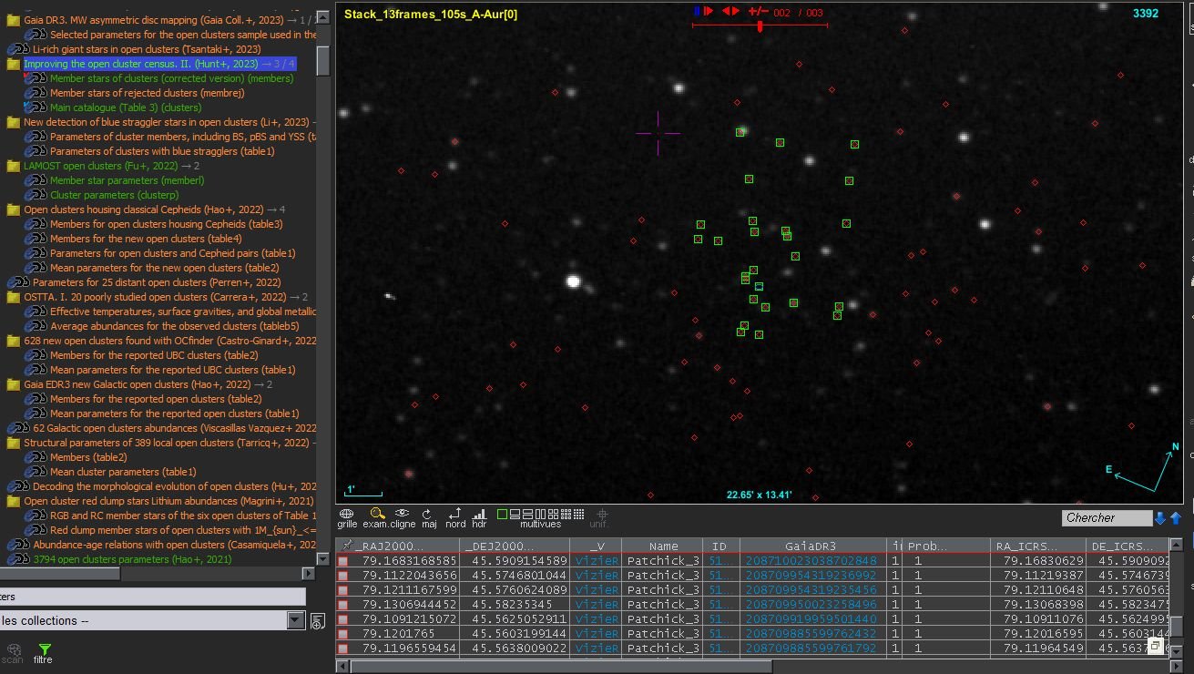This screenshot has height=674, width=1194.
Task: Click the maj refresh icon
Action: click(x=427, y=515)
